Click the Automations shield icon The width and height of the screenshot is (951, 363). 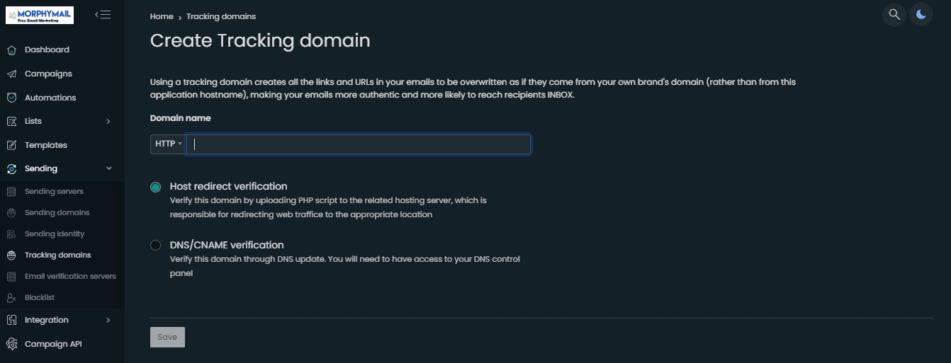pyautogui.click(x=11, y=98)
